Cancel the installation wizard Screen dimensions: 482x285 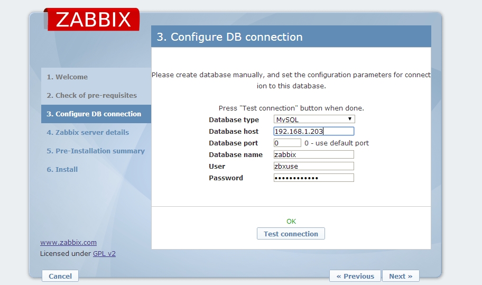(x=60, y=276)
